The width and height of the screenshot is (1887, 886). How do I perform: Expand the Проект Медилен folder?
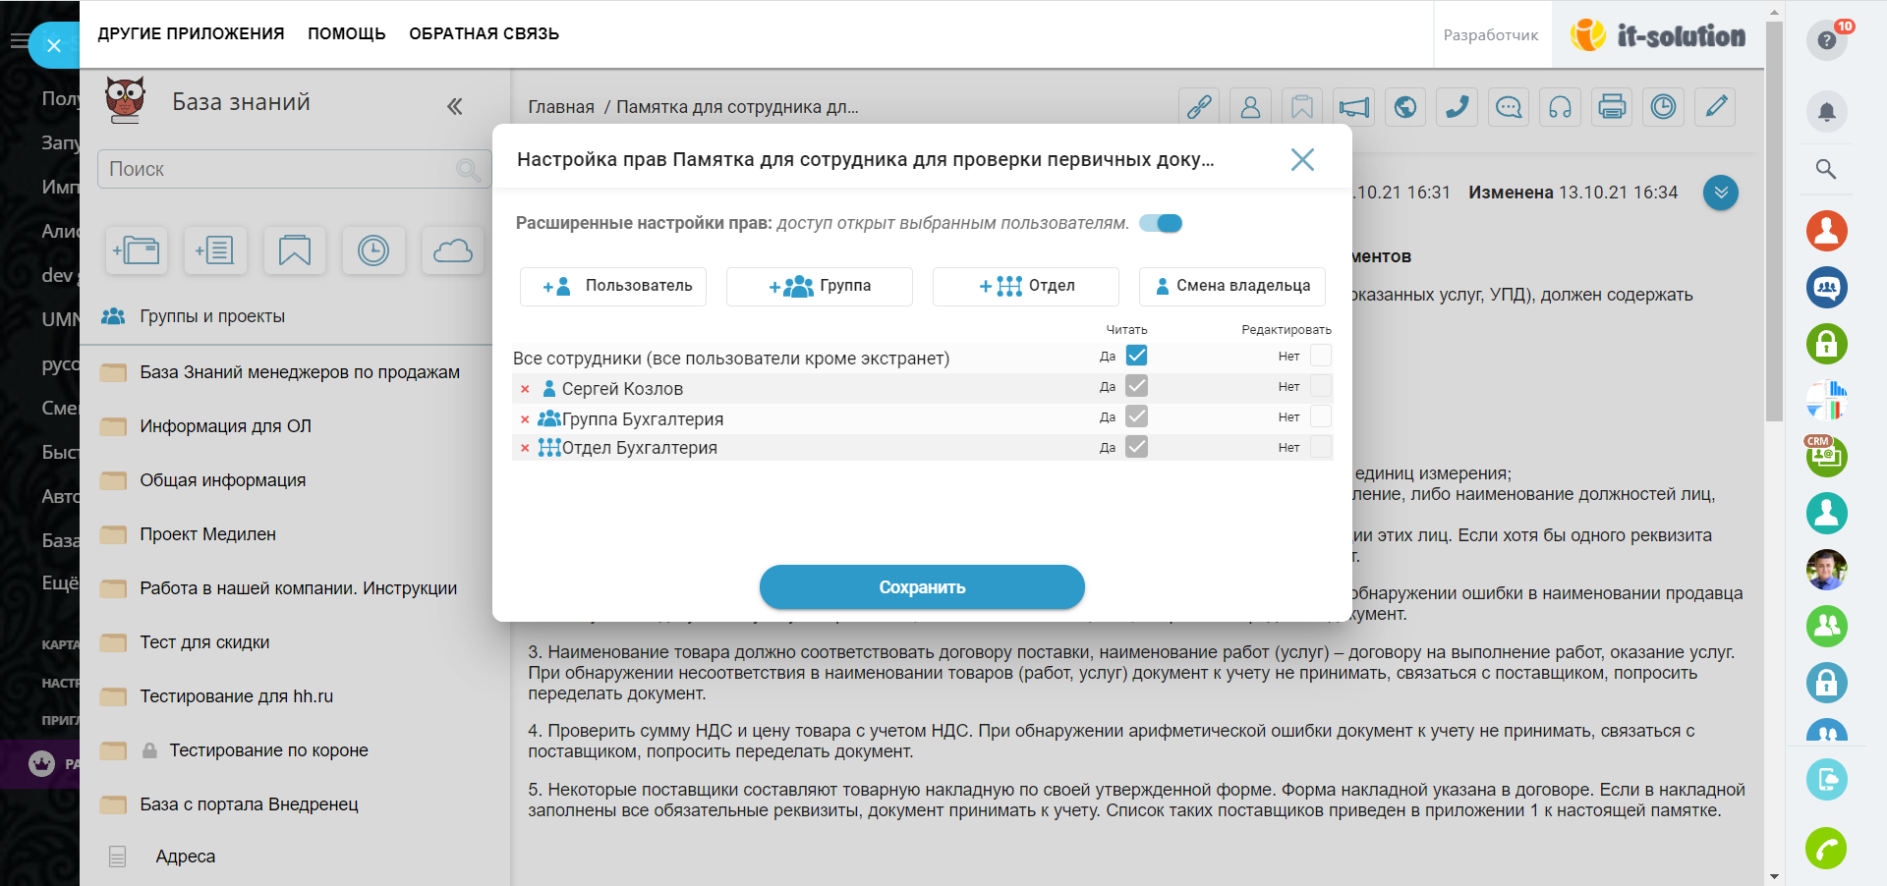(x=114, y=535)
